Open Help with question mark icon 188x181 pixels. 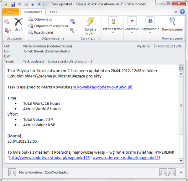click(x=182, y=12)
